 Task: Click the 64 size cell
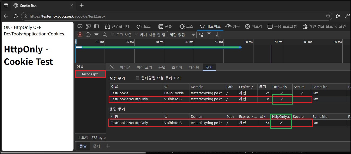[x=265, y=123]
